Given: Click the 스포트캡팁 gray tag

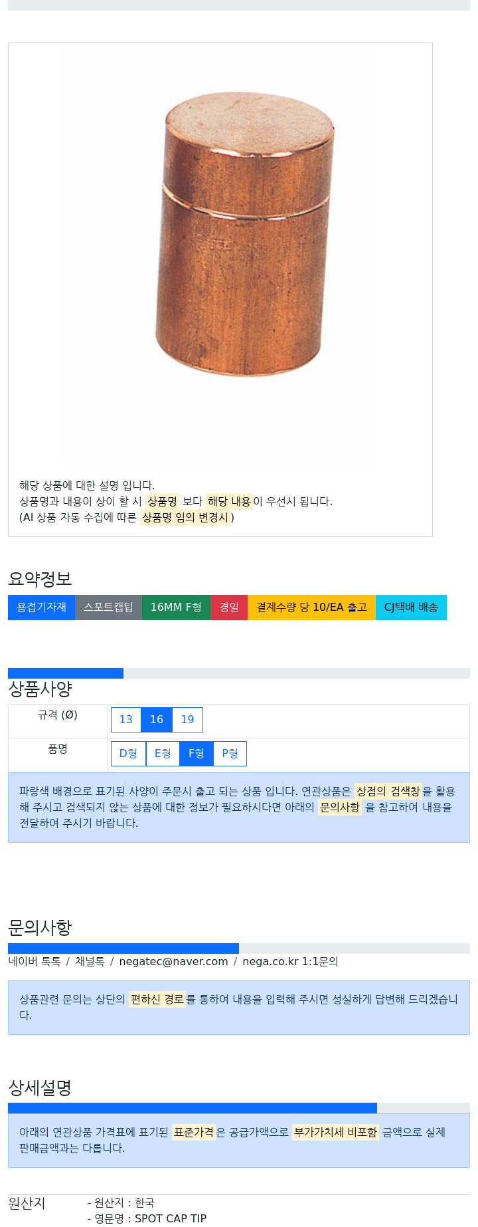Looking at the screenshot, I should pyautogui.click(x=108, y=607).
